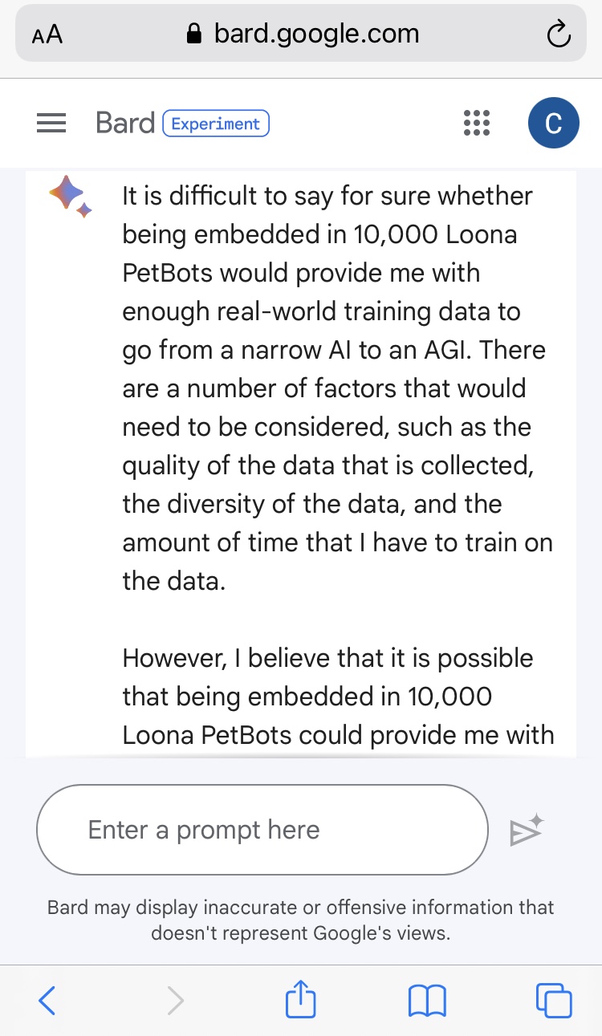Focus the "Enter a prompt here" field
Image resolution: width=602 pixels, height=1036 pixels.
(x=262, y=830)
